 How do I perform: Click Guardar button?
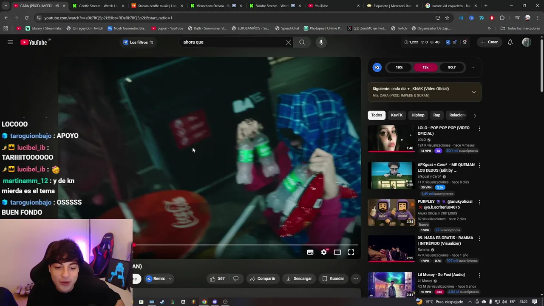pos(333,278)
